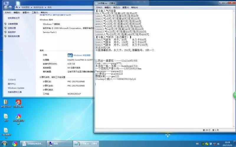236x147 pixels.
Task: Click shield icon beside 设备管理器
Action: [5, 24]
